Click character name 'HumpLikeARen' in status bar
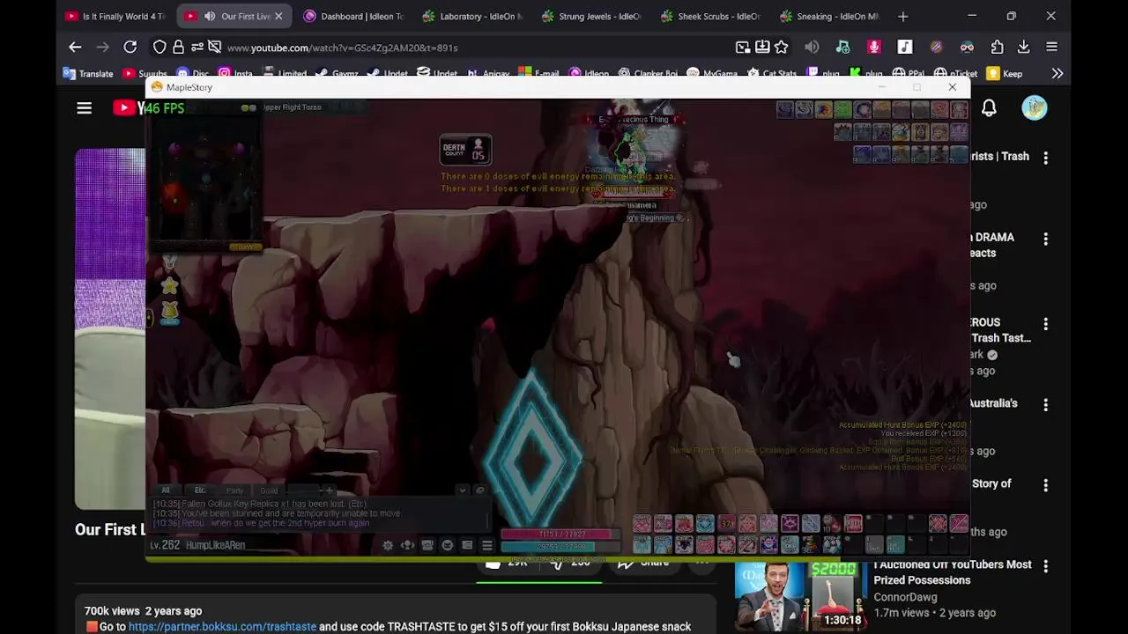Screen dimensions: 1128x634 pyautogui.click(x=215, y=545)
